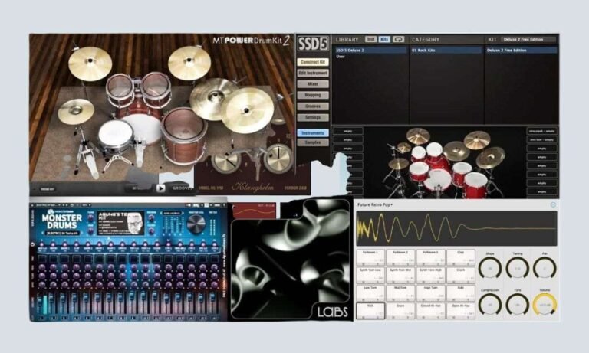Image resolution: width=589 pixels, height=353 pixels.
Task: Click the Tuning knob
Action: [x=517, y=269]
